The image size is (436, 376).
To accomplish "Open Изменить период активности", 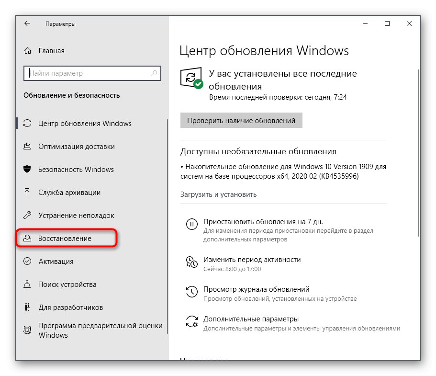I will 252,260.
